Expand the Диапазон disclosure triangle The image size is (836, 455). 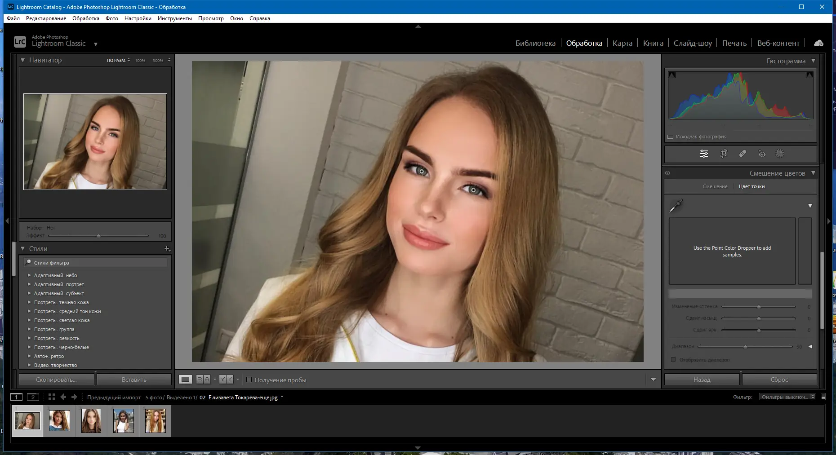810,346
